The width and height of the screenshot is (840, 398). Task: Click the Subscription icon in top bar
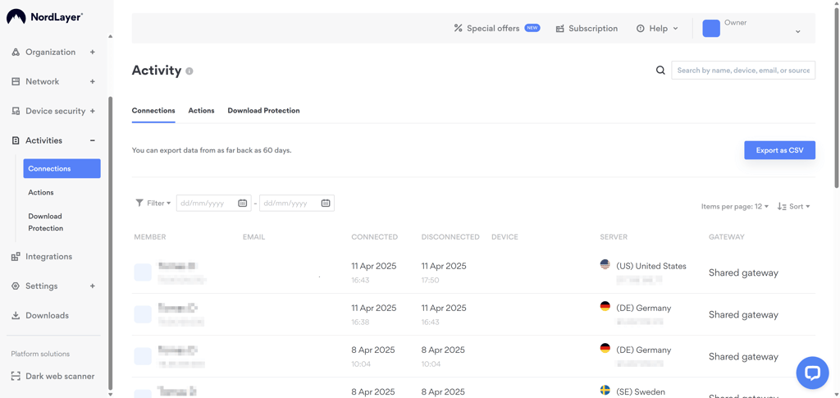(x=559, y=29)
